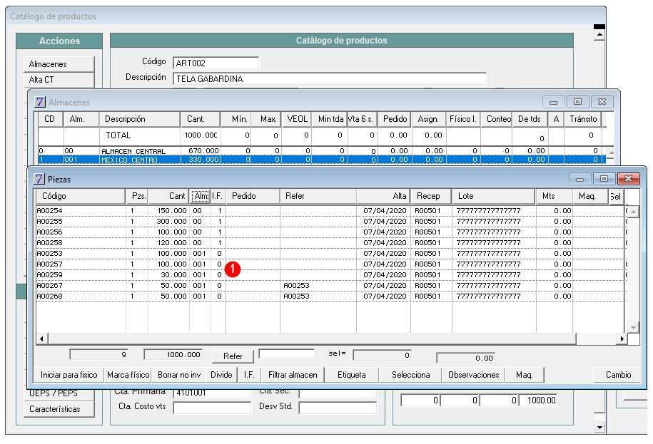Click Borrar no inv button
Image resolution: width=653 pixels, height=444 pixels.
point(180,375)
